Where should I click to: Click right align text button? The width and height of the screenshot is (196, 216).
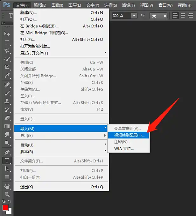190,16
